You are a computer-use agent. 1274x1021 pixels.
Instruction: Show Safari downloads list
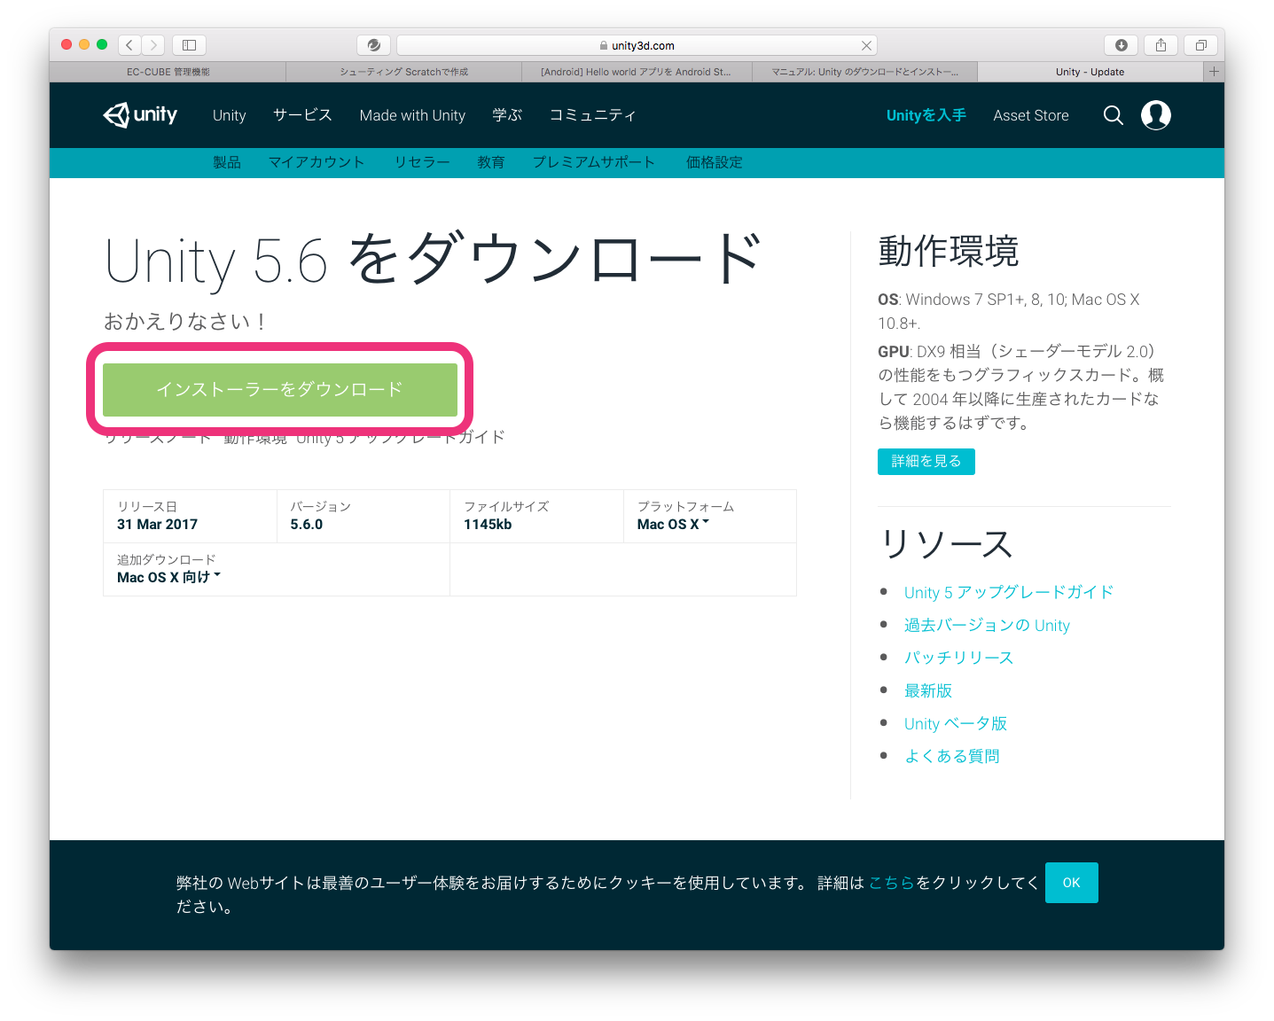tap(1121, 44)
